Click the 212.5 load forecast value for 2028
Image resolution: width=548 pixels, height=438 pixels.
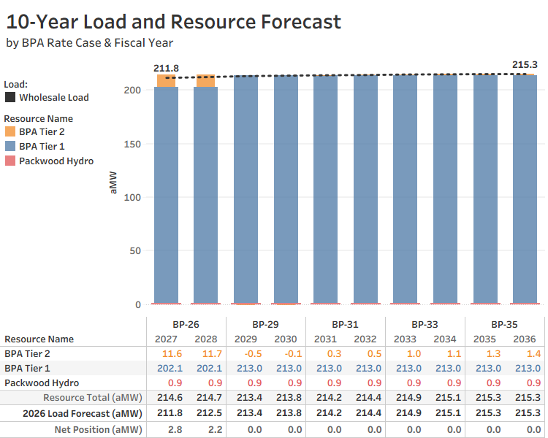point(210,413)
